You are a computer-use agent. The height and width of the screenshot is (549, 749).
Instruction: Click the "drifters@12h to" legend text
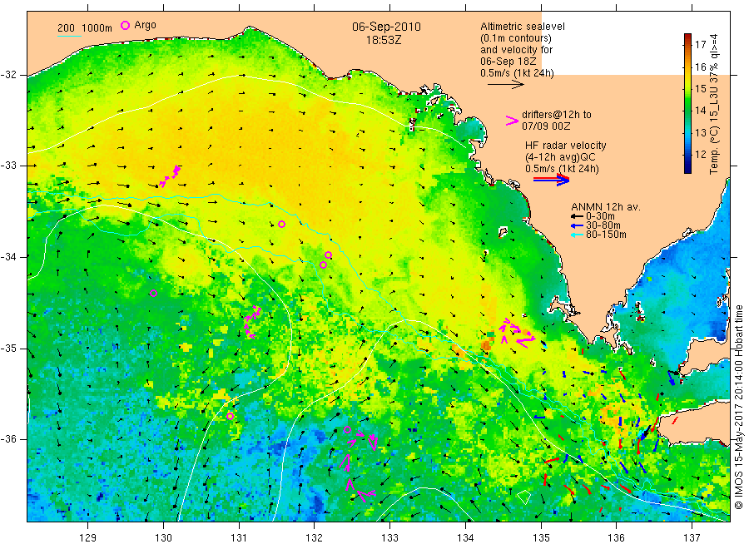pos(557,115)
